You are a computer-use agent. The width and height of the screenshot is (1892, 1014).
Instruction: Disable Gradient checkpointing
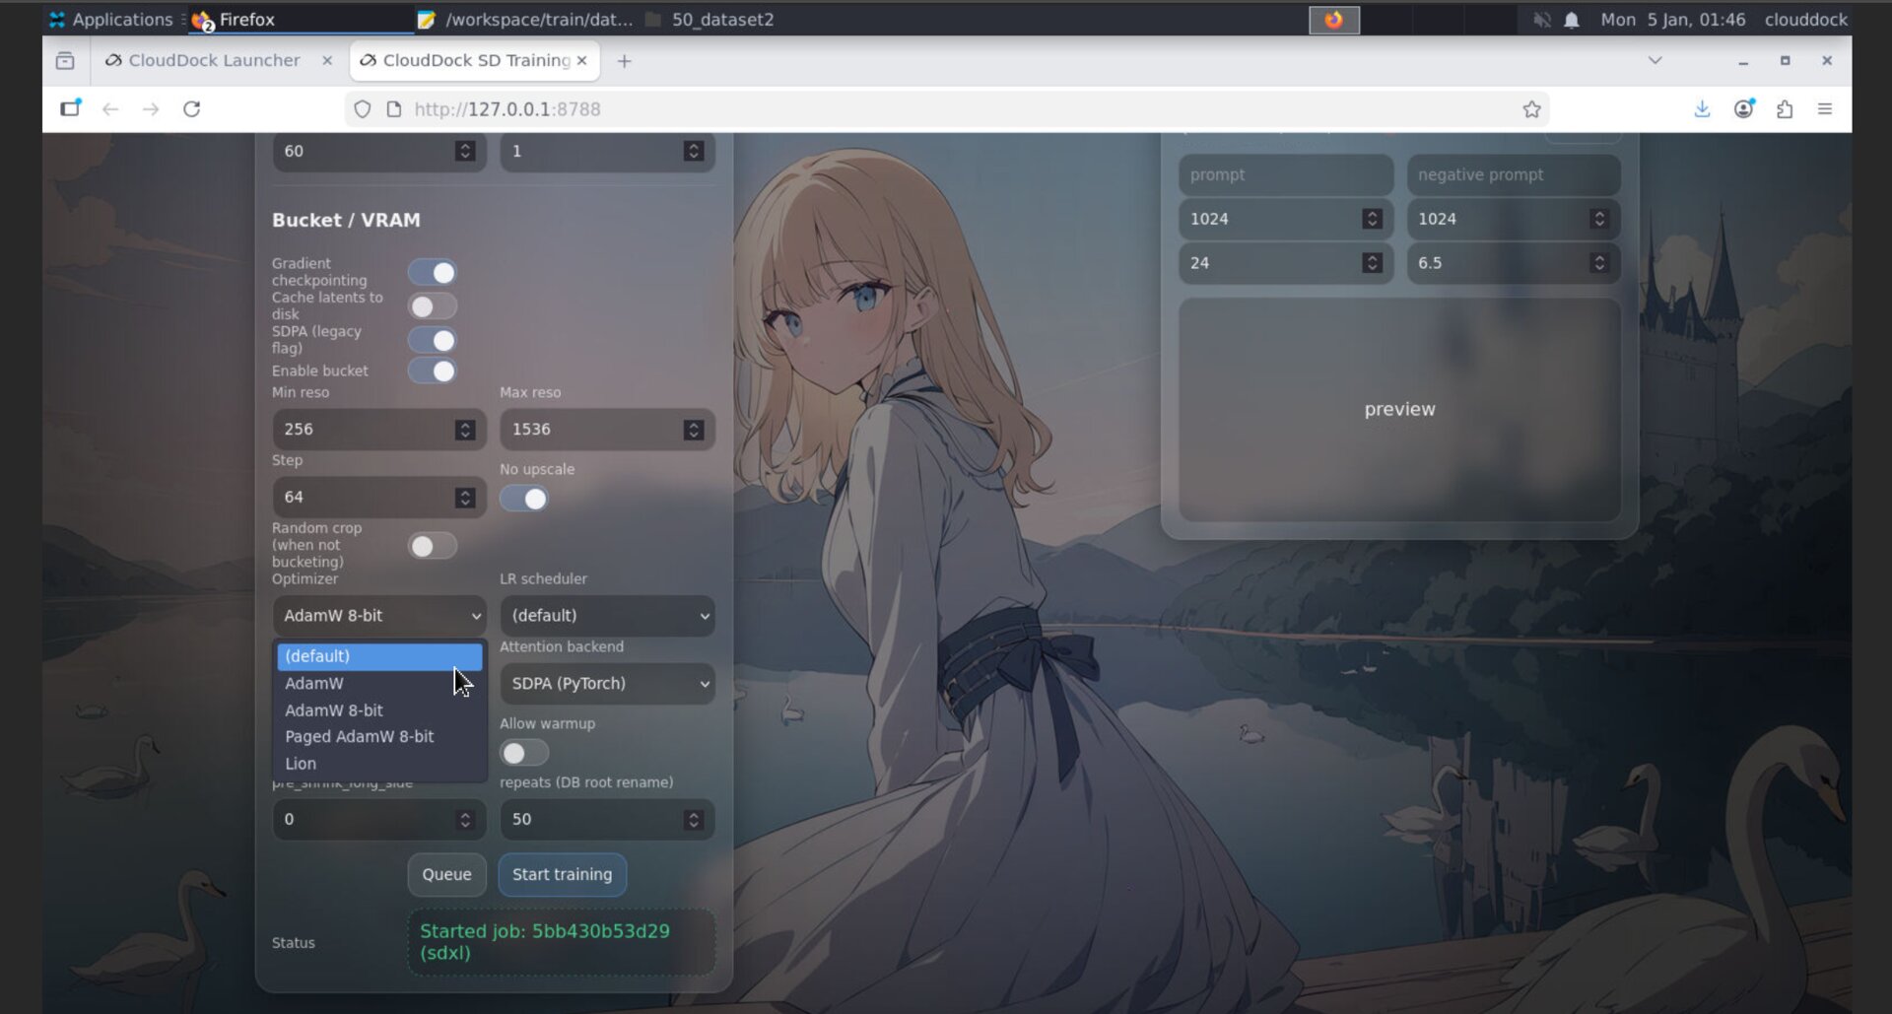pyautogui.click(x=432, y=272)
